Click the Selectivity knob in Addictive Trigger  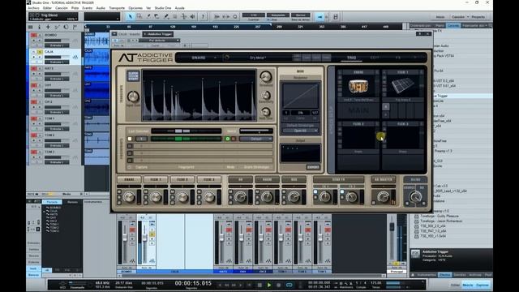(x=266, y=96)
